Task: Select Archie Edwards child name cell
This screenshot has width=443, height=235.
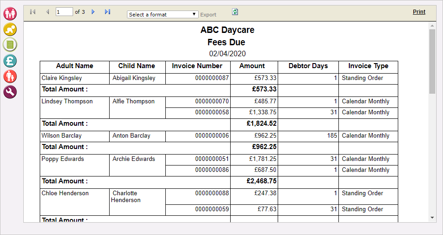Action: 137,165
